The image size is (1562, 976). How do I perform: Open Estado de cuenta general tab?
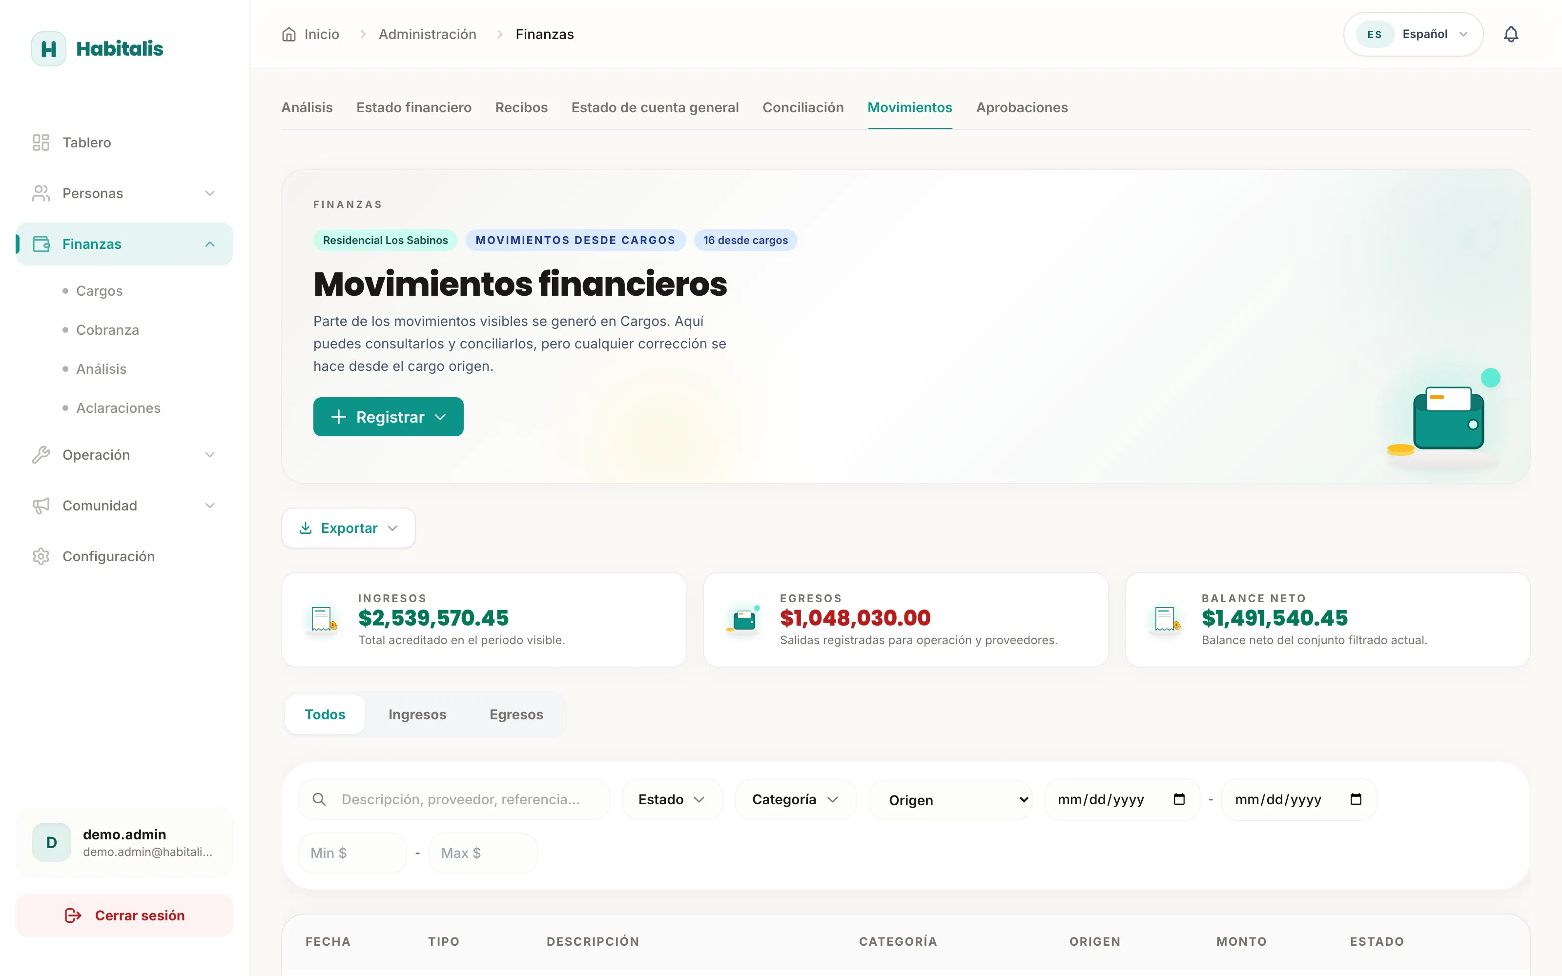655,108
